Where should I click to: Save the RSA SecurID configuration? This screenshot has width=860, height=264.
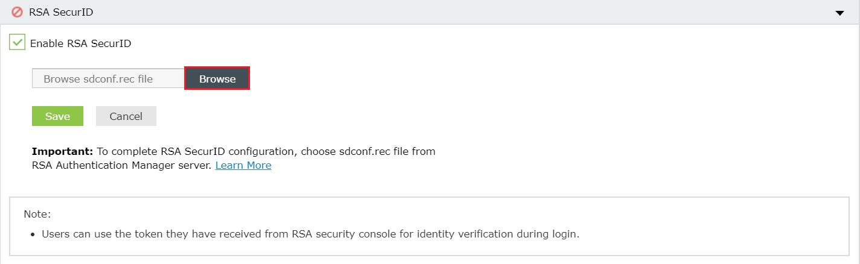[x=57, y=116]
